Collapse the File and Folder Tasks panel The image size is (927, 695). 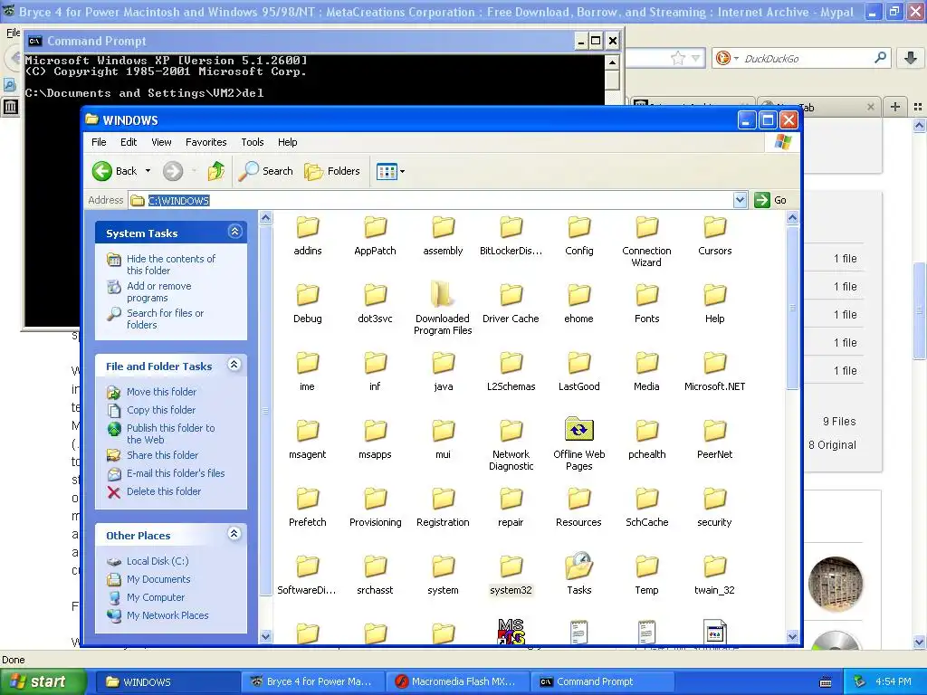234,365
